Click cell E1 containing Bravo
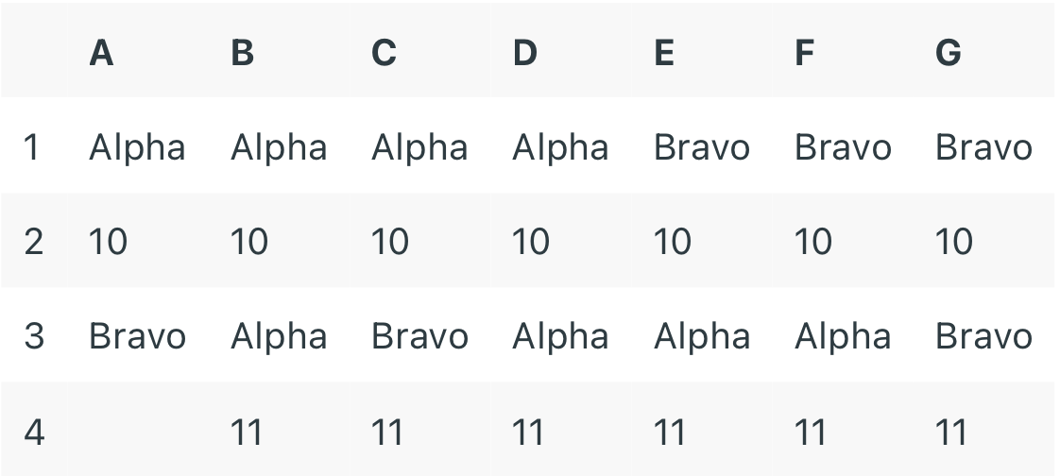Image resolution: width=1060 pixels, height=476 pixels. (x=701, y=147)
